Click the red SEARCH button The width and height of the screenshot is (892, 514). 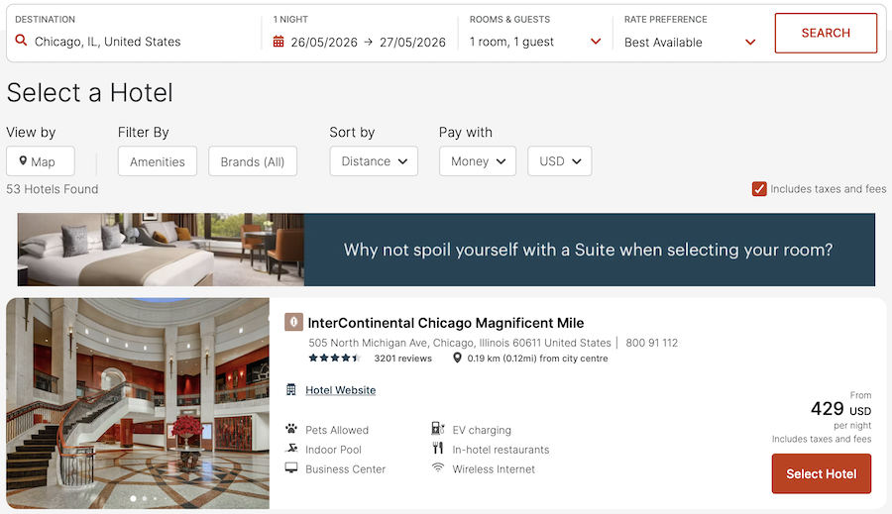pyautogui.click(x=826, y=33)
